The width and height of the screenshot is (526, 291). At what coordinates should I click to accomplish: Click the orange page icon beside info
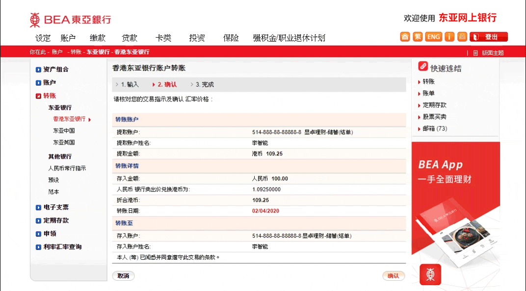(462, 37)
